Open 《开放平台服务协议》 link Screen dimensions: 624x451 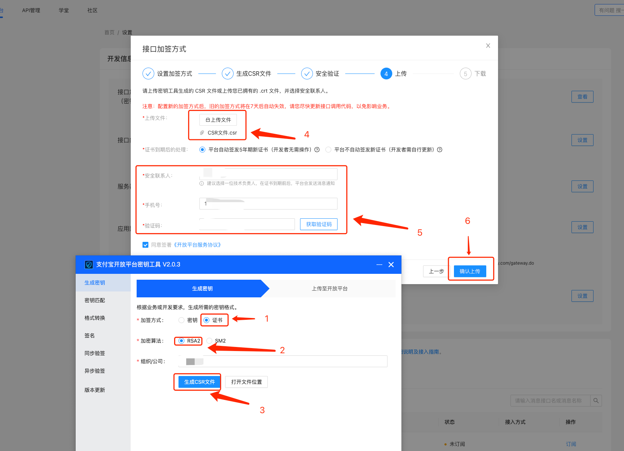(197, 245)
